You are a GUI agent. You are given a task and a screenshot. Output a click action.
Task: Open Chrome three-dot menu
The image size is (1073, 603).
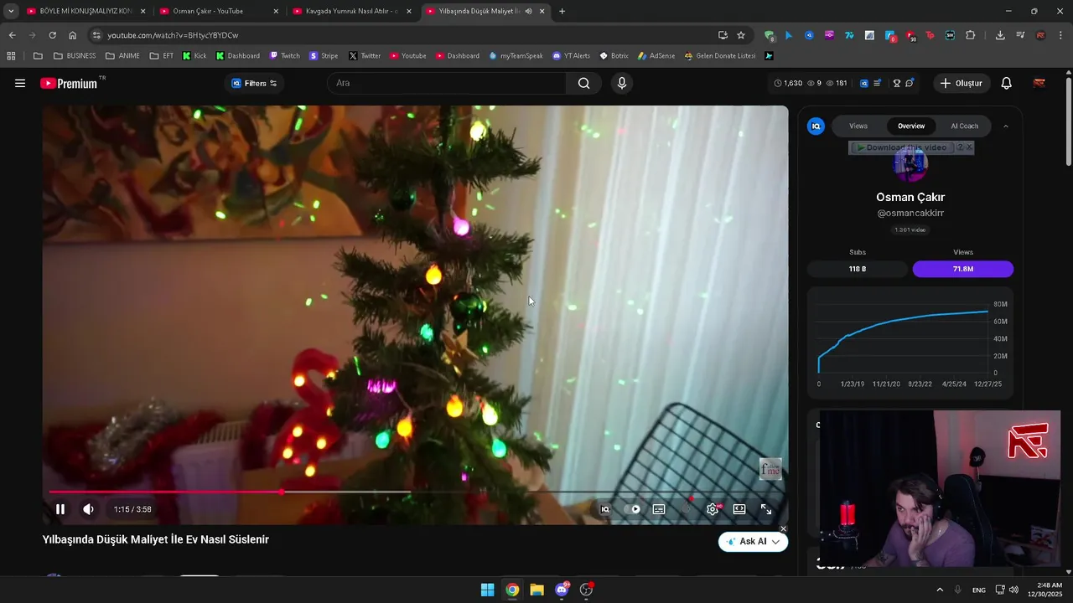pyautogui.click(x=1061, y=35)
